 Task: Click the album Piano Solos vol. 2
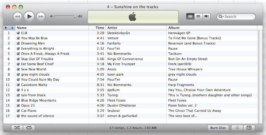tap(182, 105)
